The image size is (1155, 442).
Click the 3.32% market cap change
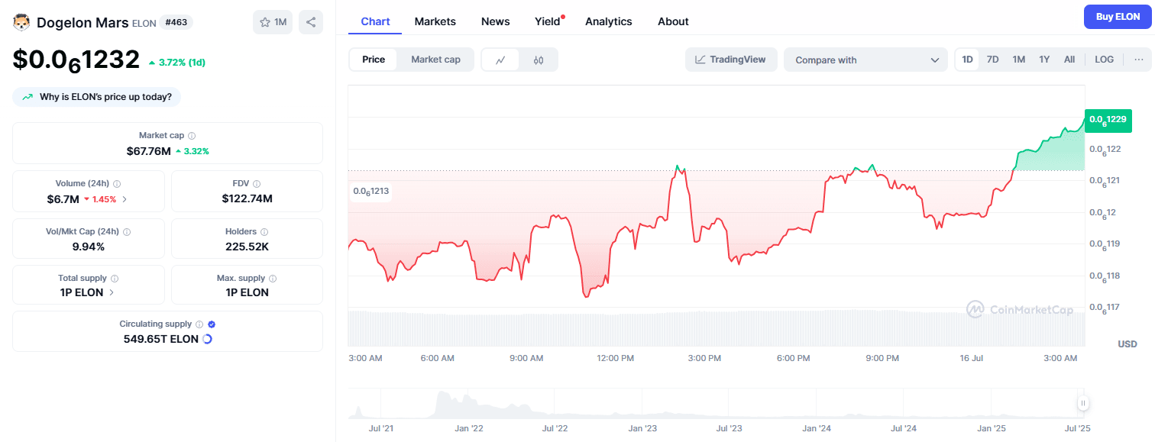(192, 151)
